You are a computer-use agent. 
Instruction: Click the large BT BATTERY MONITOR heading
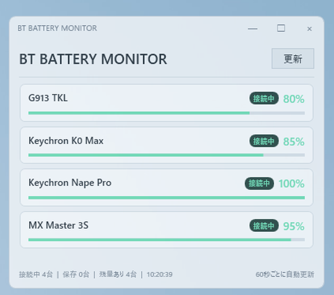tap(93, 59)
